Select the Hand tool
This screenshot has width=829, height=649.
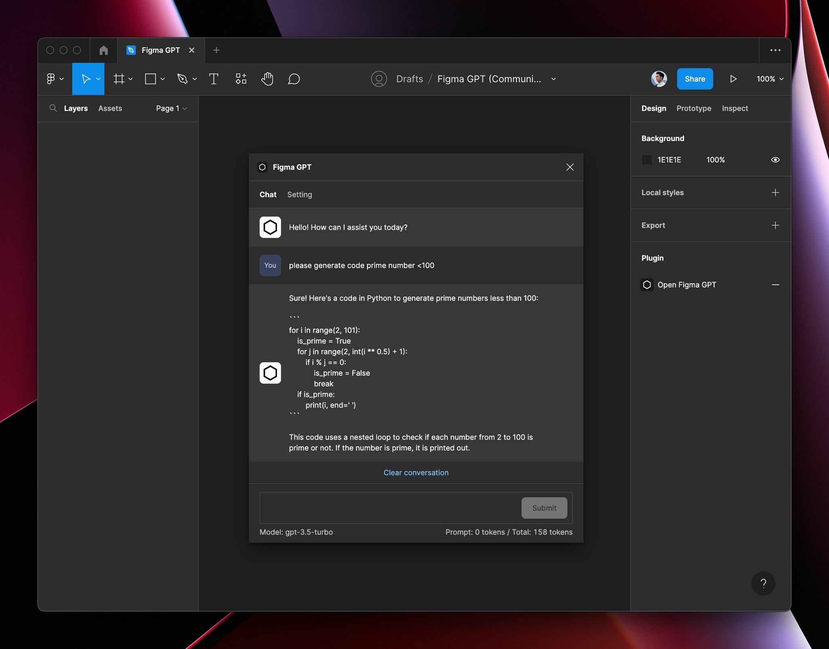pyautogui.click(x=267, y=79)
